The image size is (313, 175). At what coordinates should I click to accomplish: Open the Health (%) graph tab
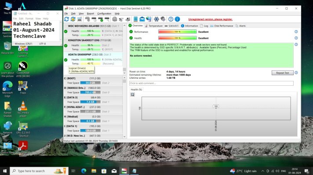(136, 90)
